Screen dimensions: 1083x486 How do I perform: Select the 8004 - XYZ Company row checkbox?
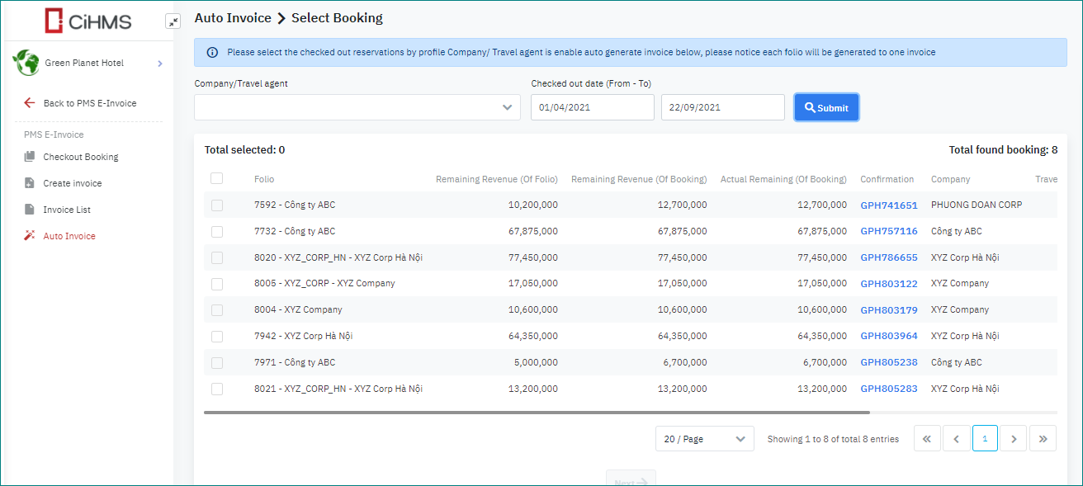click(x=217, y=310)
